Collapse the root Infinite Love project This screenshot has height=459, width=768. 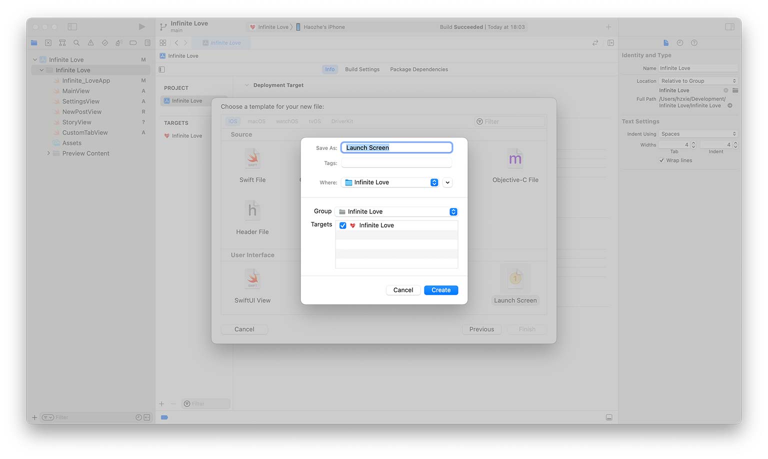[35, 60]
